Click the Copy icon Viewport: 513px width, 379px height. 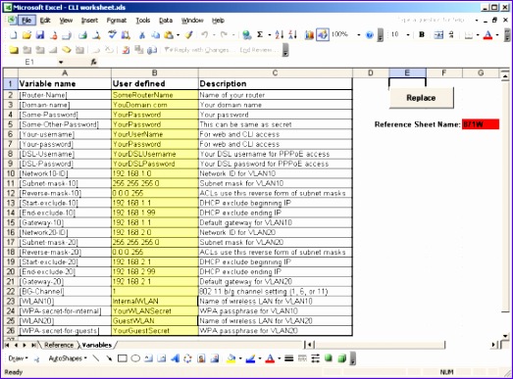tap(155, 34)
